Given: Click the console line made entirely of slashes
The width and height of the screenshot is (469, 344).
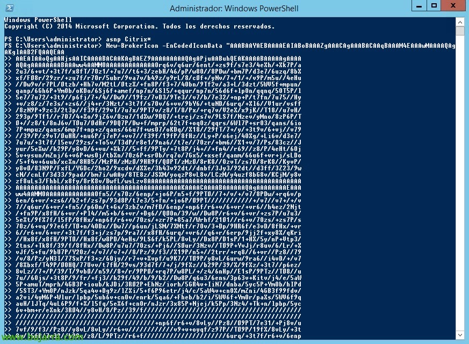Looking at the screenshot, I should click(158, 317).
